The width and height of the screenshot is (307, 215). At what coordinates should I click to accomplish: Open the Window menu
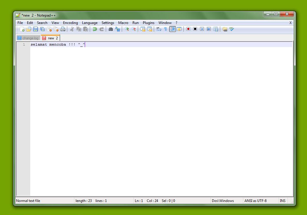[x=165, y=23]
